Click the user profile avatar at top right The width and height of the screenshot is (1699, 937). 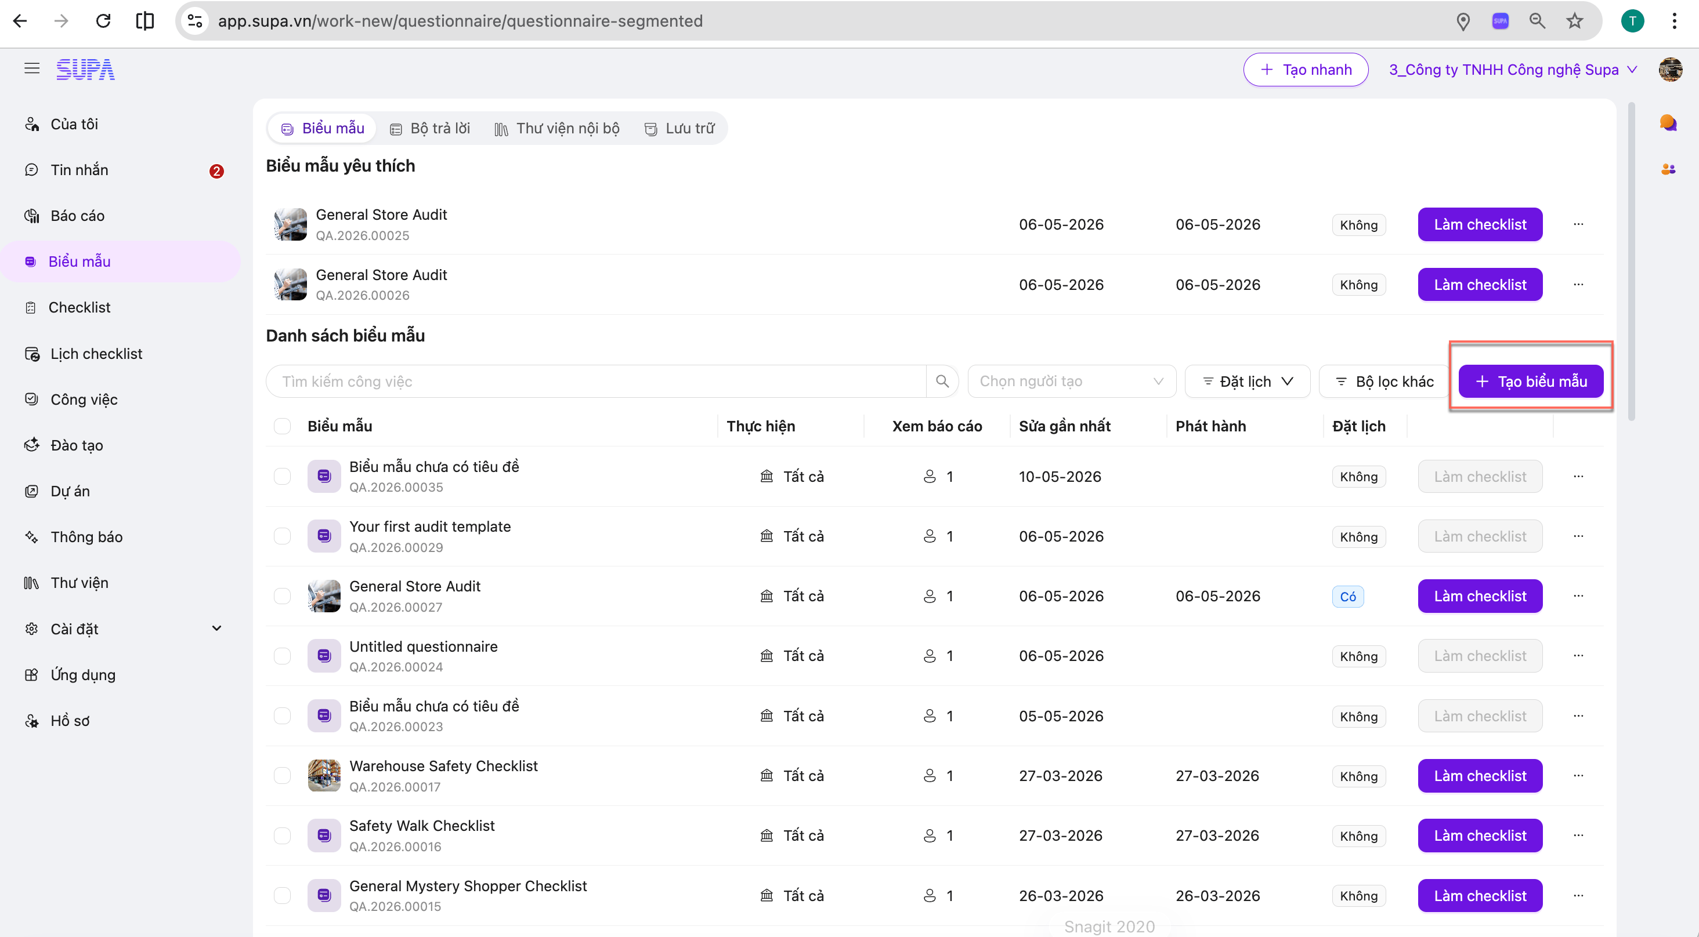point(1671,69)
